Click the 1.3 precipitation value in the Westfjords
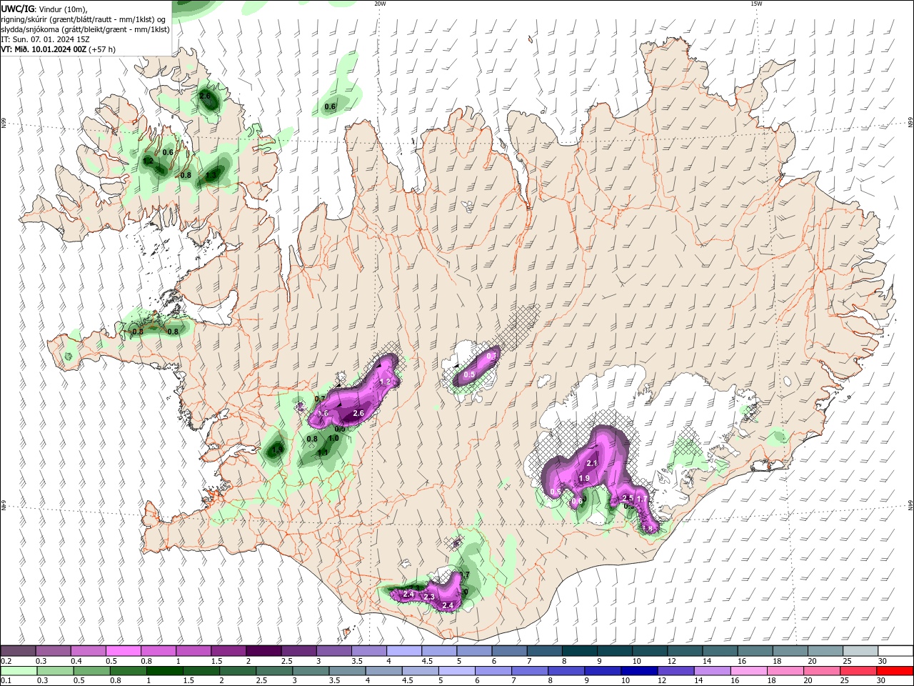The width and height of the screenshot is (914, 686). click(x=211, y=176)
